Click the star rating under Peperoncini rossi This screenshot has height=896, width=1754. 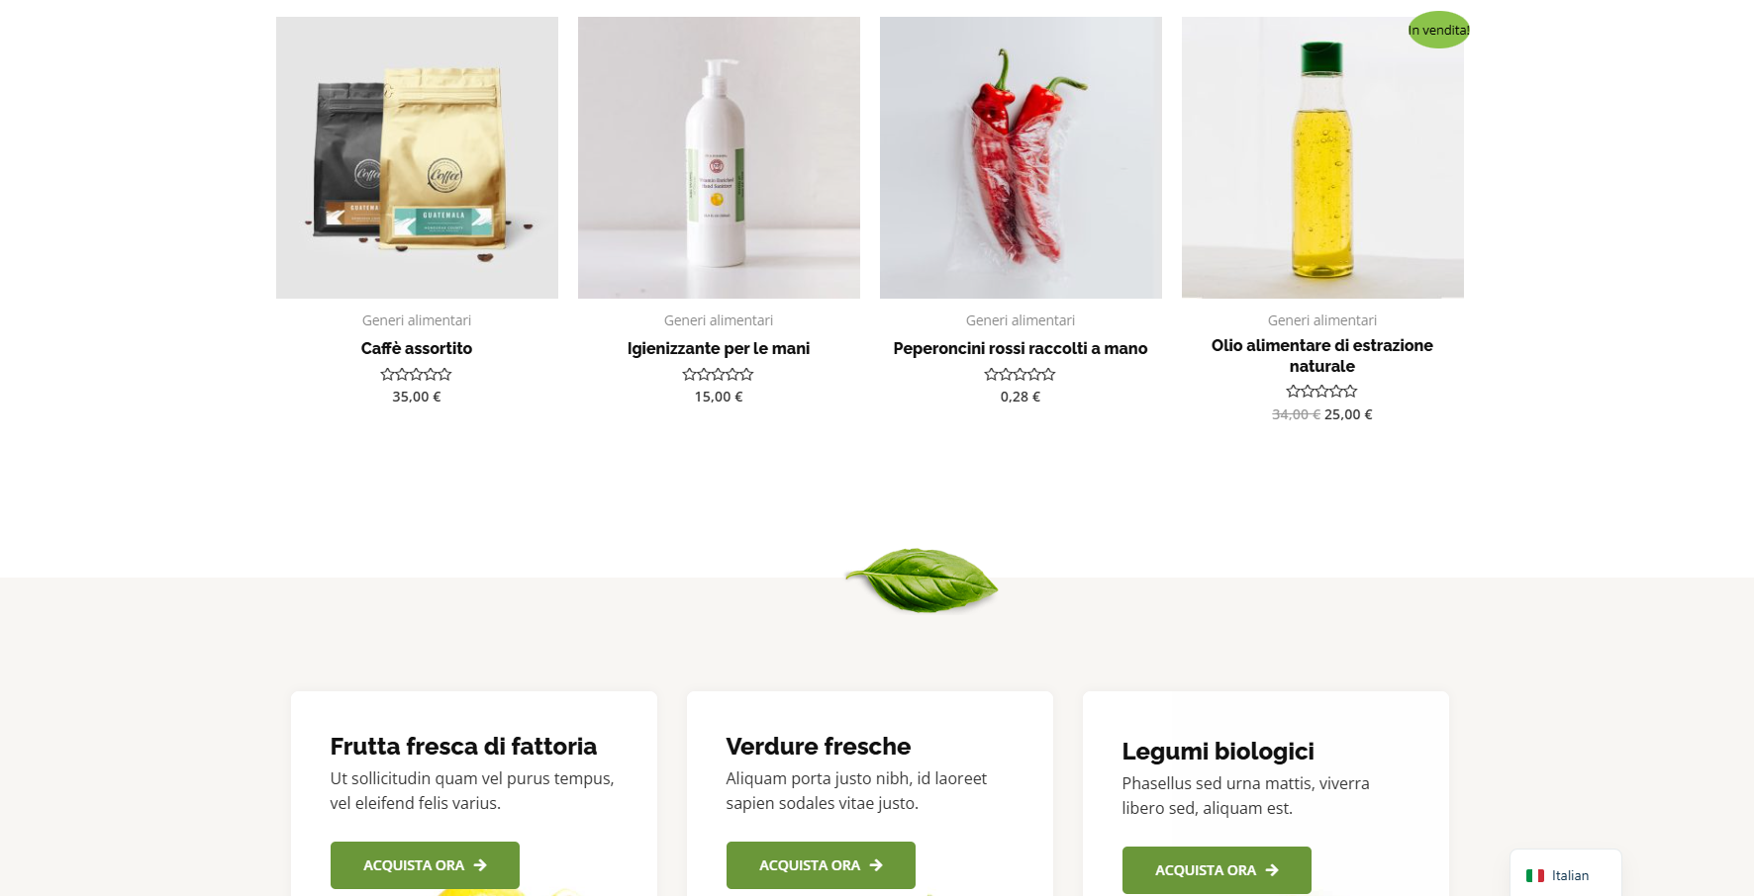(x=1021, y=374)
